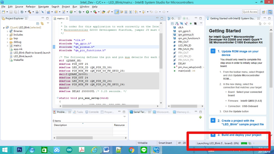Open Arduino IDE from the taskbar

tap(69, 150)
